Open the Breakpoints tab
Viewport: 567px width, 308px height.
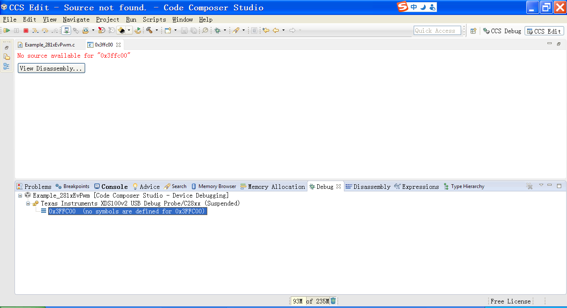point(73,186)
